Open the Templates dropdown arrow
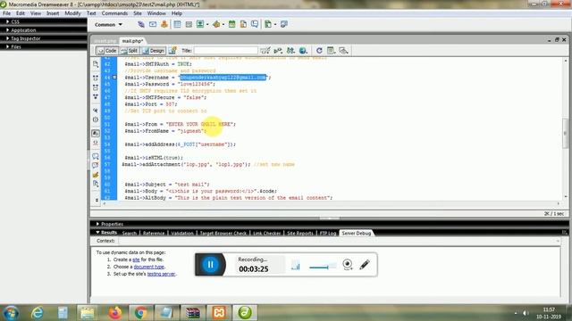Screen dimensions: 572x321 pos(275,25)
